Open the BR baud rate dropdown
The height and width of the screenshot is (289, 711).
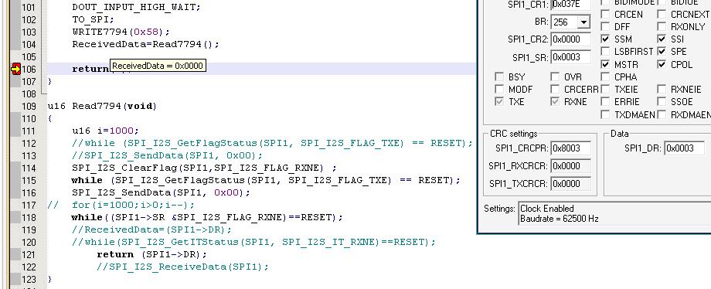click(x=583, y=22)
